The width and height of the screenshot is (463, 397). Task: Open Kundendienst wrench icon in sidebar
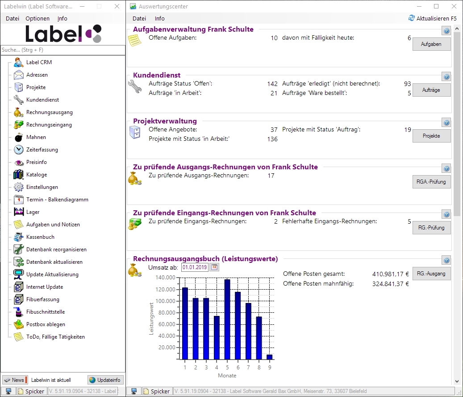pyautogui.click(x=19, y=100)
